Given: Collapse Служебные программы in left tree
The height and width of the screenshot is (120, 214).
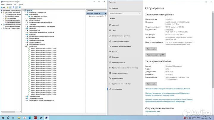Looking at the screenshot, I should point(1,12).
